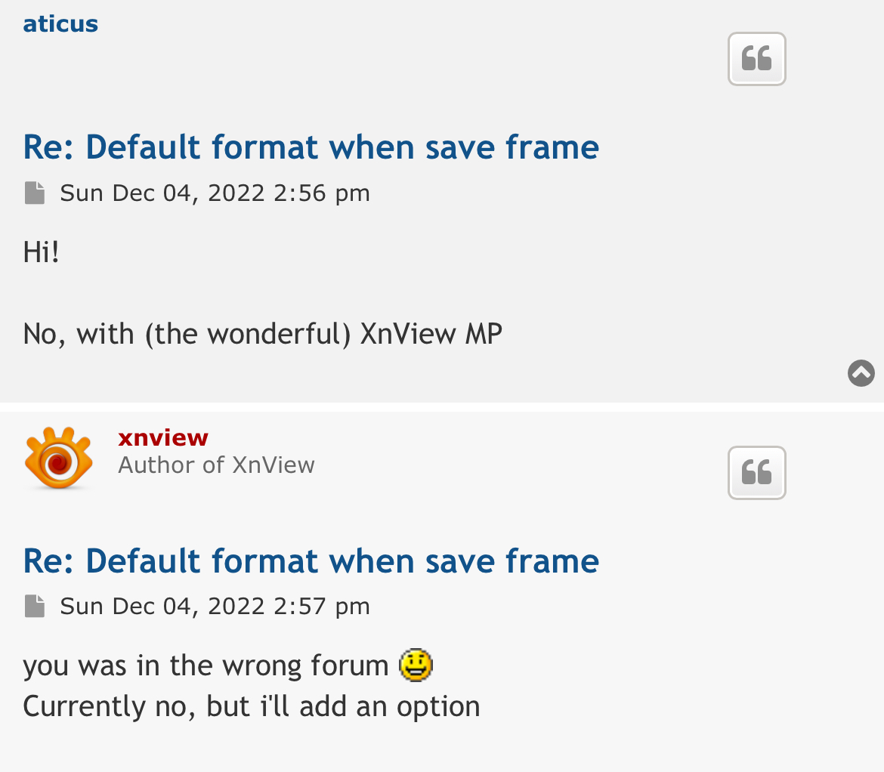Image resolution: width=884 pixels, height=772 pixels.
Task: Click the "Author of XnView" rank label
Action: [216, 465]
